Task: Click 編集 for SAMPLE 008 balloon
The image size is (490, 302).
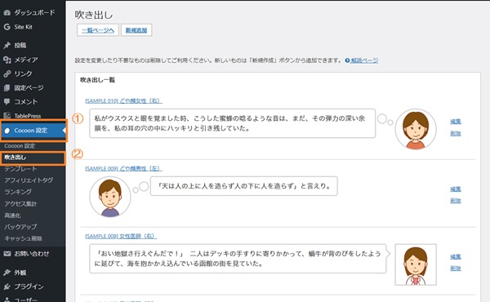Action: pos(456,257)
